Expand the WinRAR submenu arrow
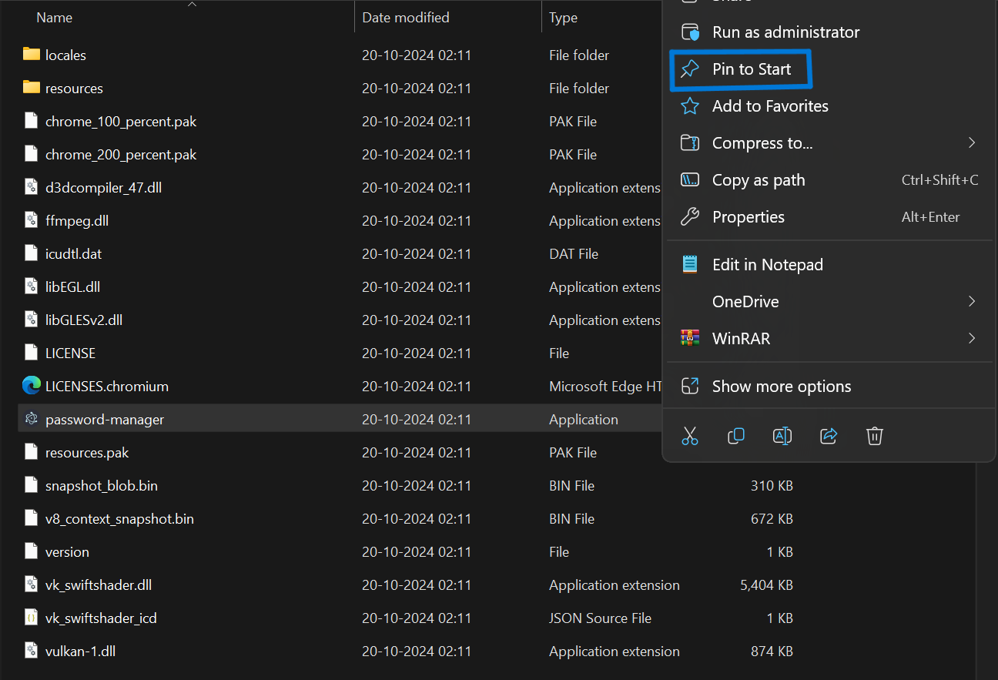Viewport: 998px width, 680px height. click(x=972, y=339)
